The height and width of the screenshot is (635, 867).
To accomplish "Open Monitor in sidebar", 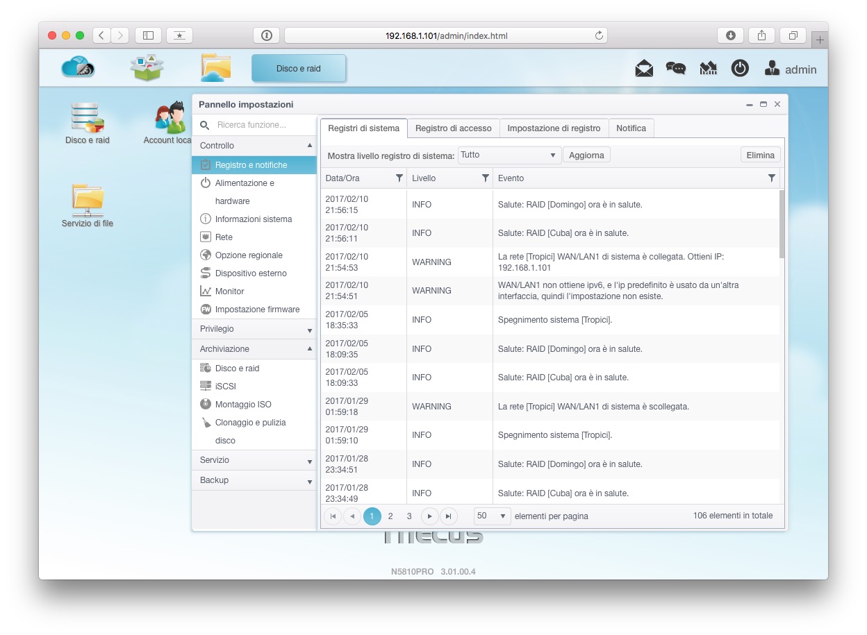I will click(254, 291).
